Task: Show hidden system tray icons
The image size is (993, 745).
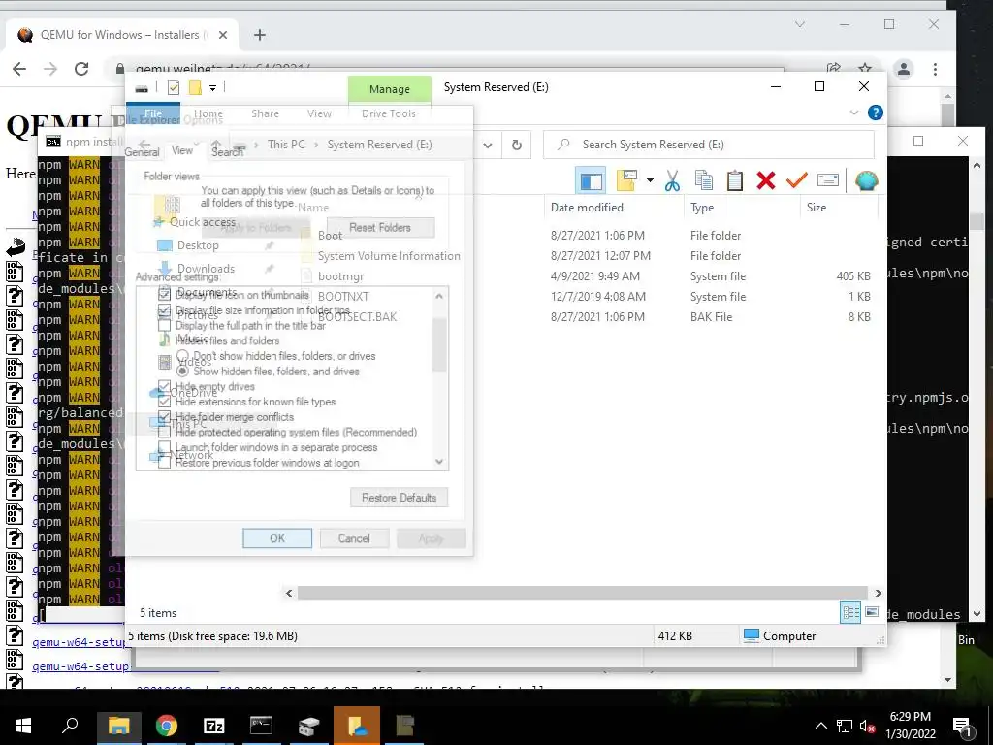Action: [x=820, y=726]
